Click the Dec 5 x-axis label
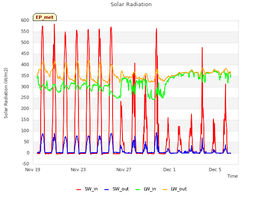This screenshot has width=263, height=197. click(215, 170)
